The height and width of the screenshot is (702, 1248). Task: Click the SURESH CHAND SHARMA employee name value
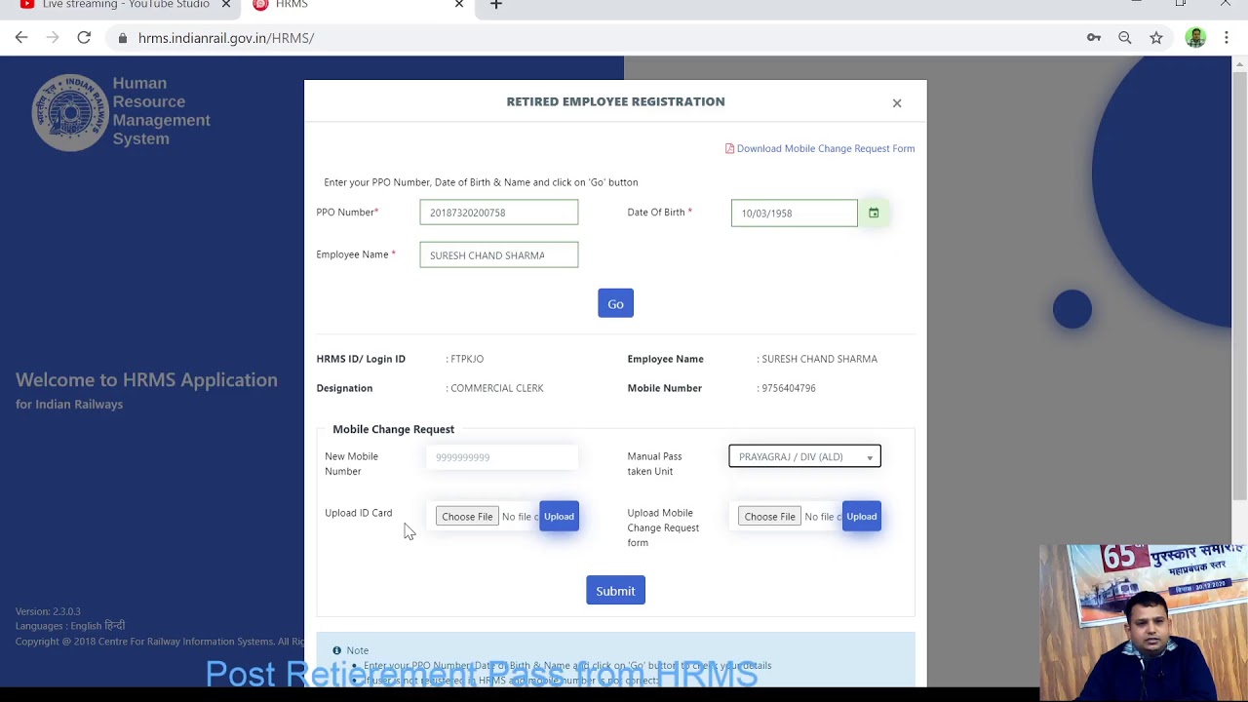point(819,359)
